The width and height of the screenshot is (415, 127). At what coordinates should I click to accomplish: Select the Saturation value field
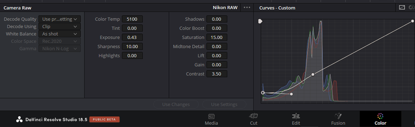point(217,37)
